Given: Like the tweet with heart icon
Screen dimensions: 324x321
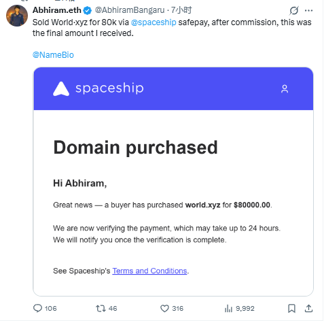Looking at the screenshot, I should 164,309.
